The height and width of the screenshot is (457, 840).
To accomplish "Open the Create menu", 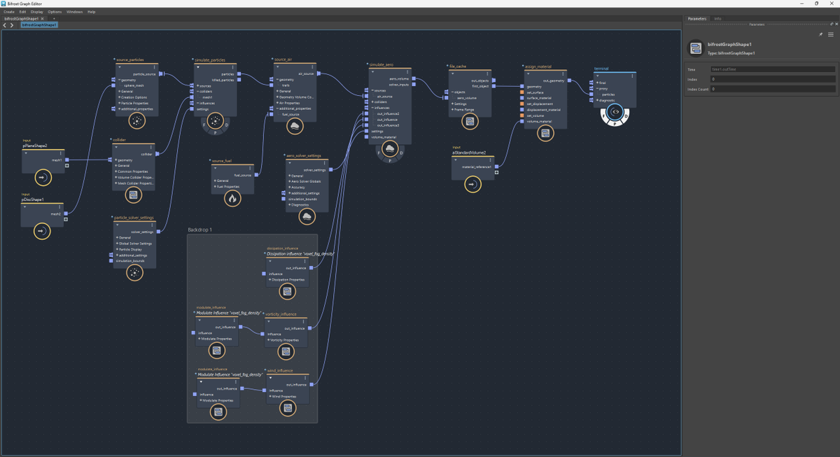I will click(x=8, y=12).
